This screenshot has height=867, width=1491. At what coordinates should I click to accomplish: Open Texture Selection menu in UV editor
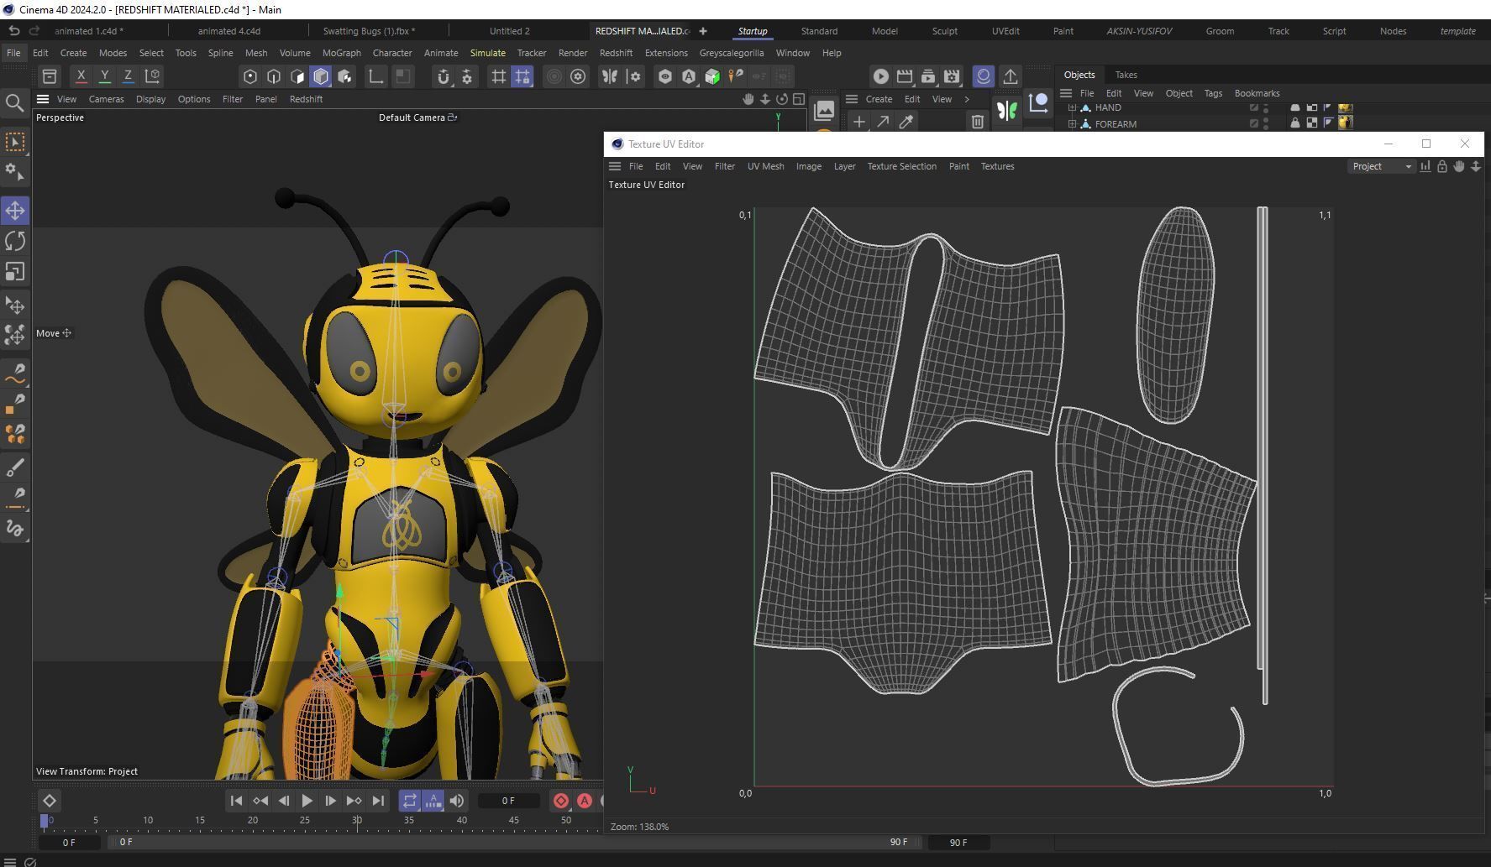point(901,166)
